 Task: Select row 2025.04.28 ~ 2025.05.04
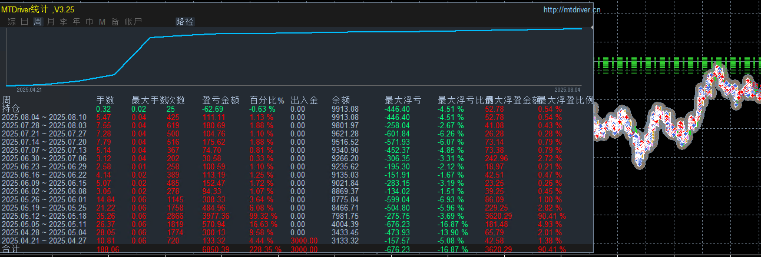44,232
